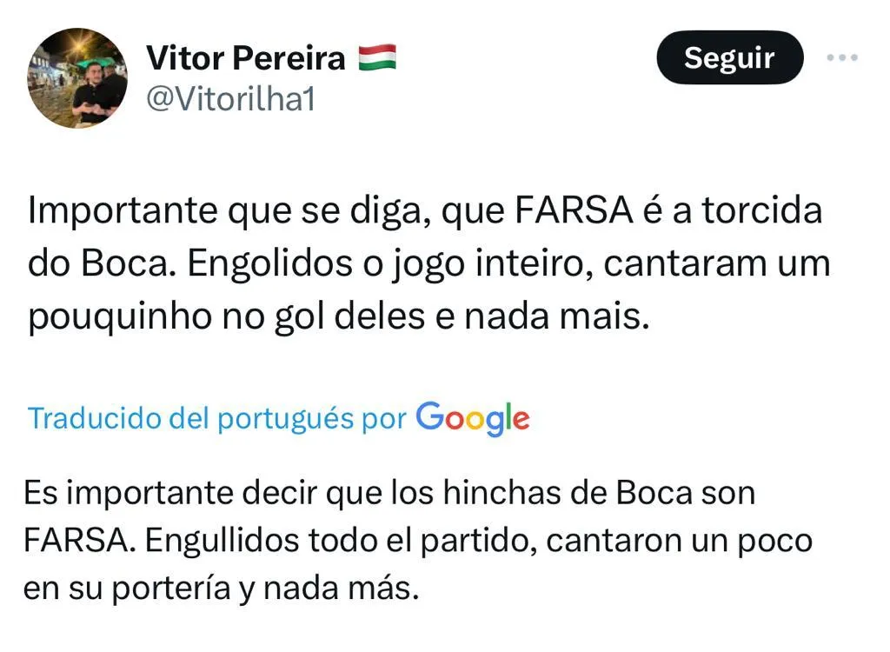
Task: Click Vitor Pereira's profile picture
Action: coord(77,78)
